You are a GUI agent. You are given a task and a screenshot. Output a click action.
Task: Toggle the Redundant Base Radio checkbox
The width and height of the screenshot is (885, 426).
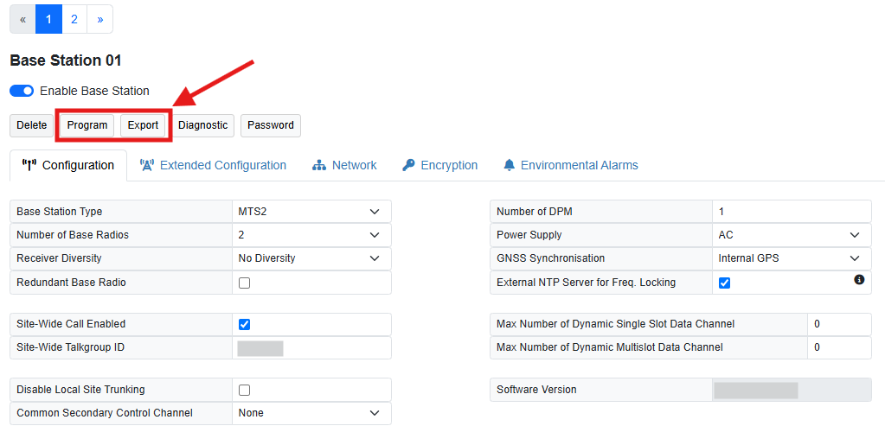[244, 283]
